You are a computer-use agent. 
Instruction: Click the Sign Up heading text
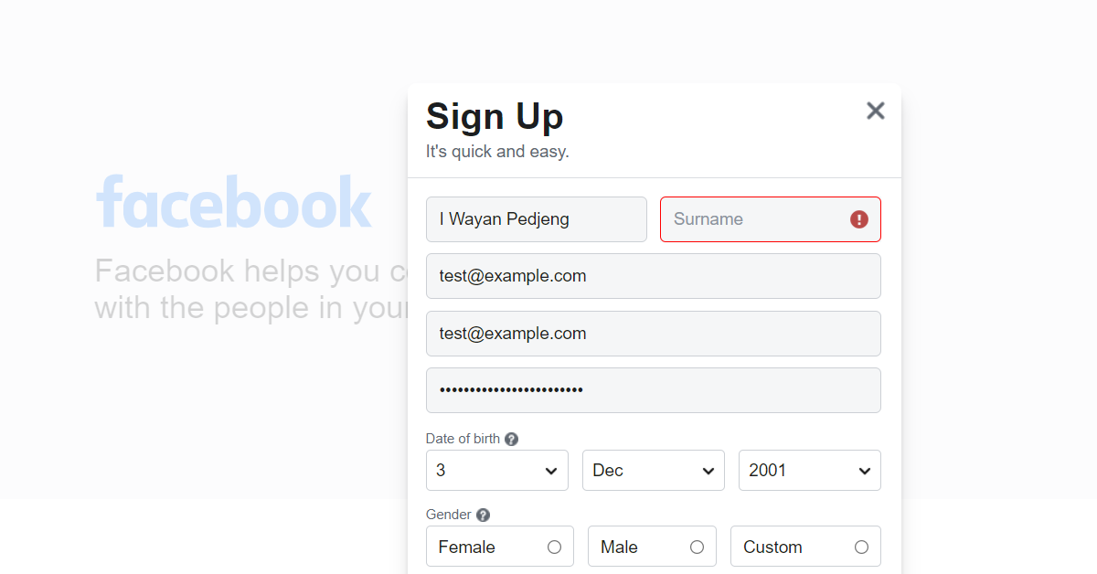(495, 116)
